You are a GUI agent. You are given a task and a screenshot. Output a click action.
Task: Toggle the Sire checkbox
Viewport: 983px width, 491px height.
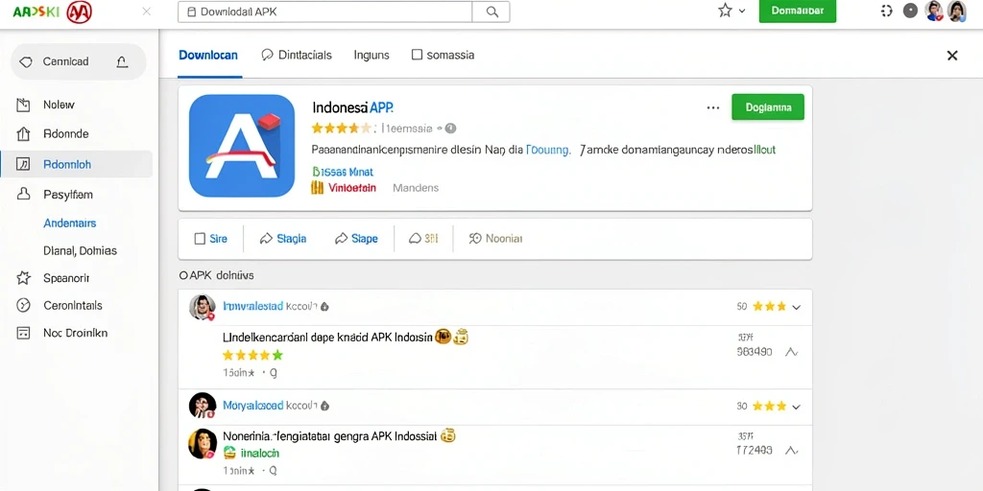point(200,239)
